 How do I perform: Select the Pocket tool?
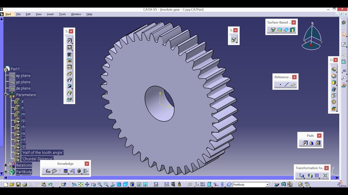coord(69,48)
